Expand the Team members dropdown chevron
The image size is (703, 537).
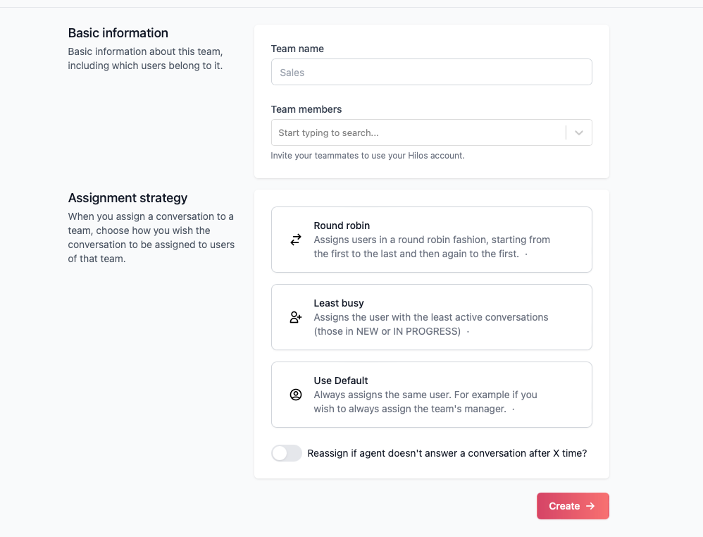pos(579,132)
